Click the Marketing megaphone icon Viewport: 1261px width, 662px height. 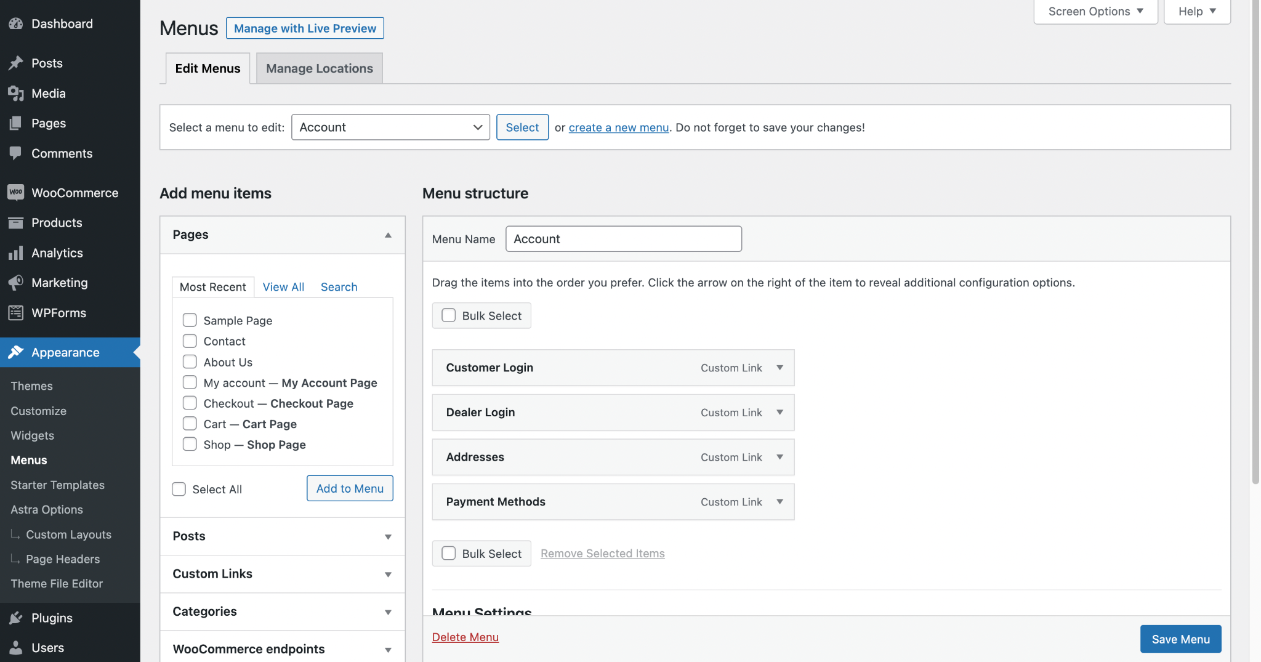pyautogui.click(x=16, y=283)
